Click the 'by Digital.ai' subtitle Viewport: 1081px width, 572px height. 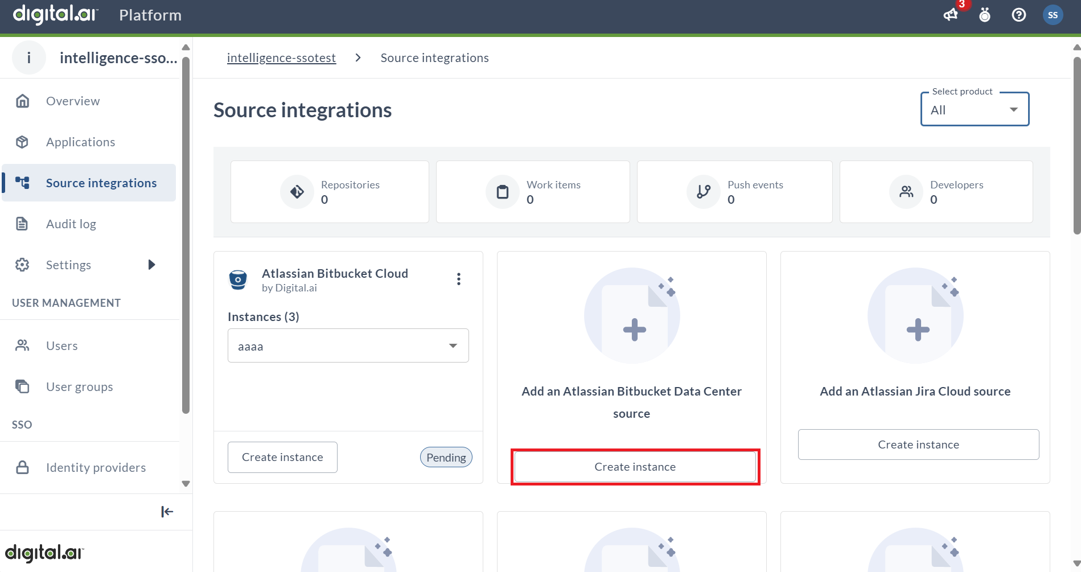[289, 288]
